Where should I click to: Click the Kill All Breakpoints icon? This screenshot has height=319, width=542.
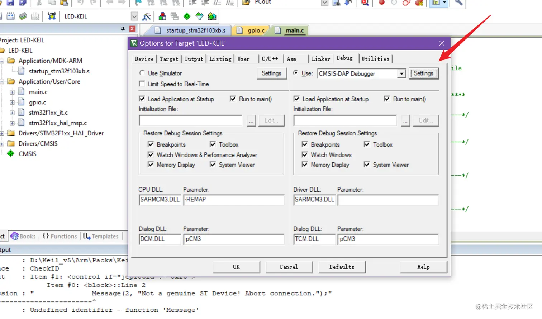(x=419, y=3)
